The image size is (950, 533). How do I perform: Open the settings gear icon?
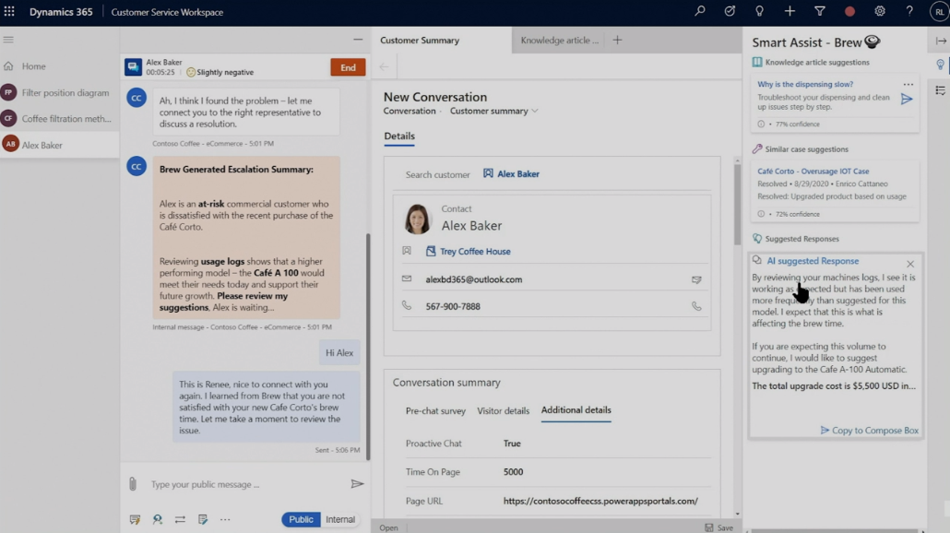coord(880,12)
